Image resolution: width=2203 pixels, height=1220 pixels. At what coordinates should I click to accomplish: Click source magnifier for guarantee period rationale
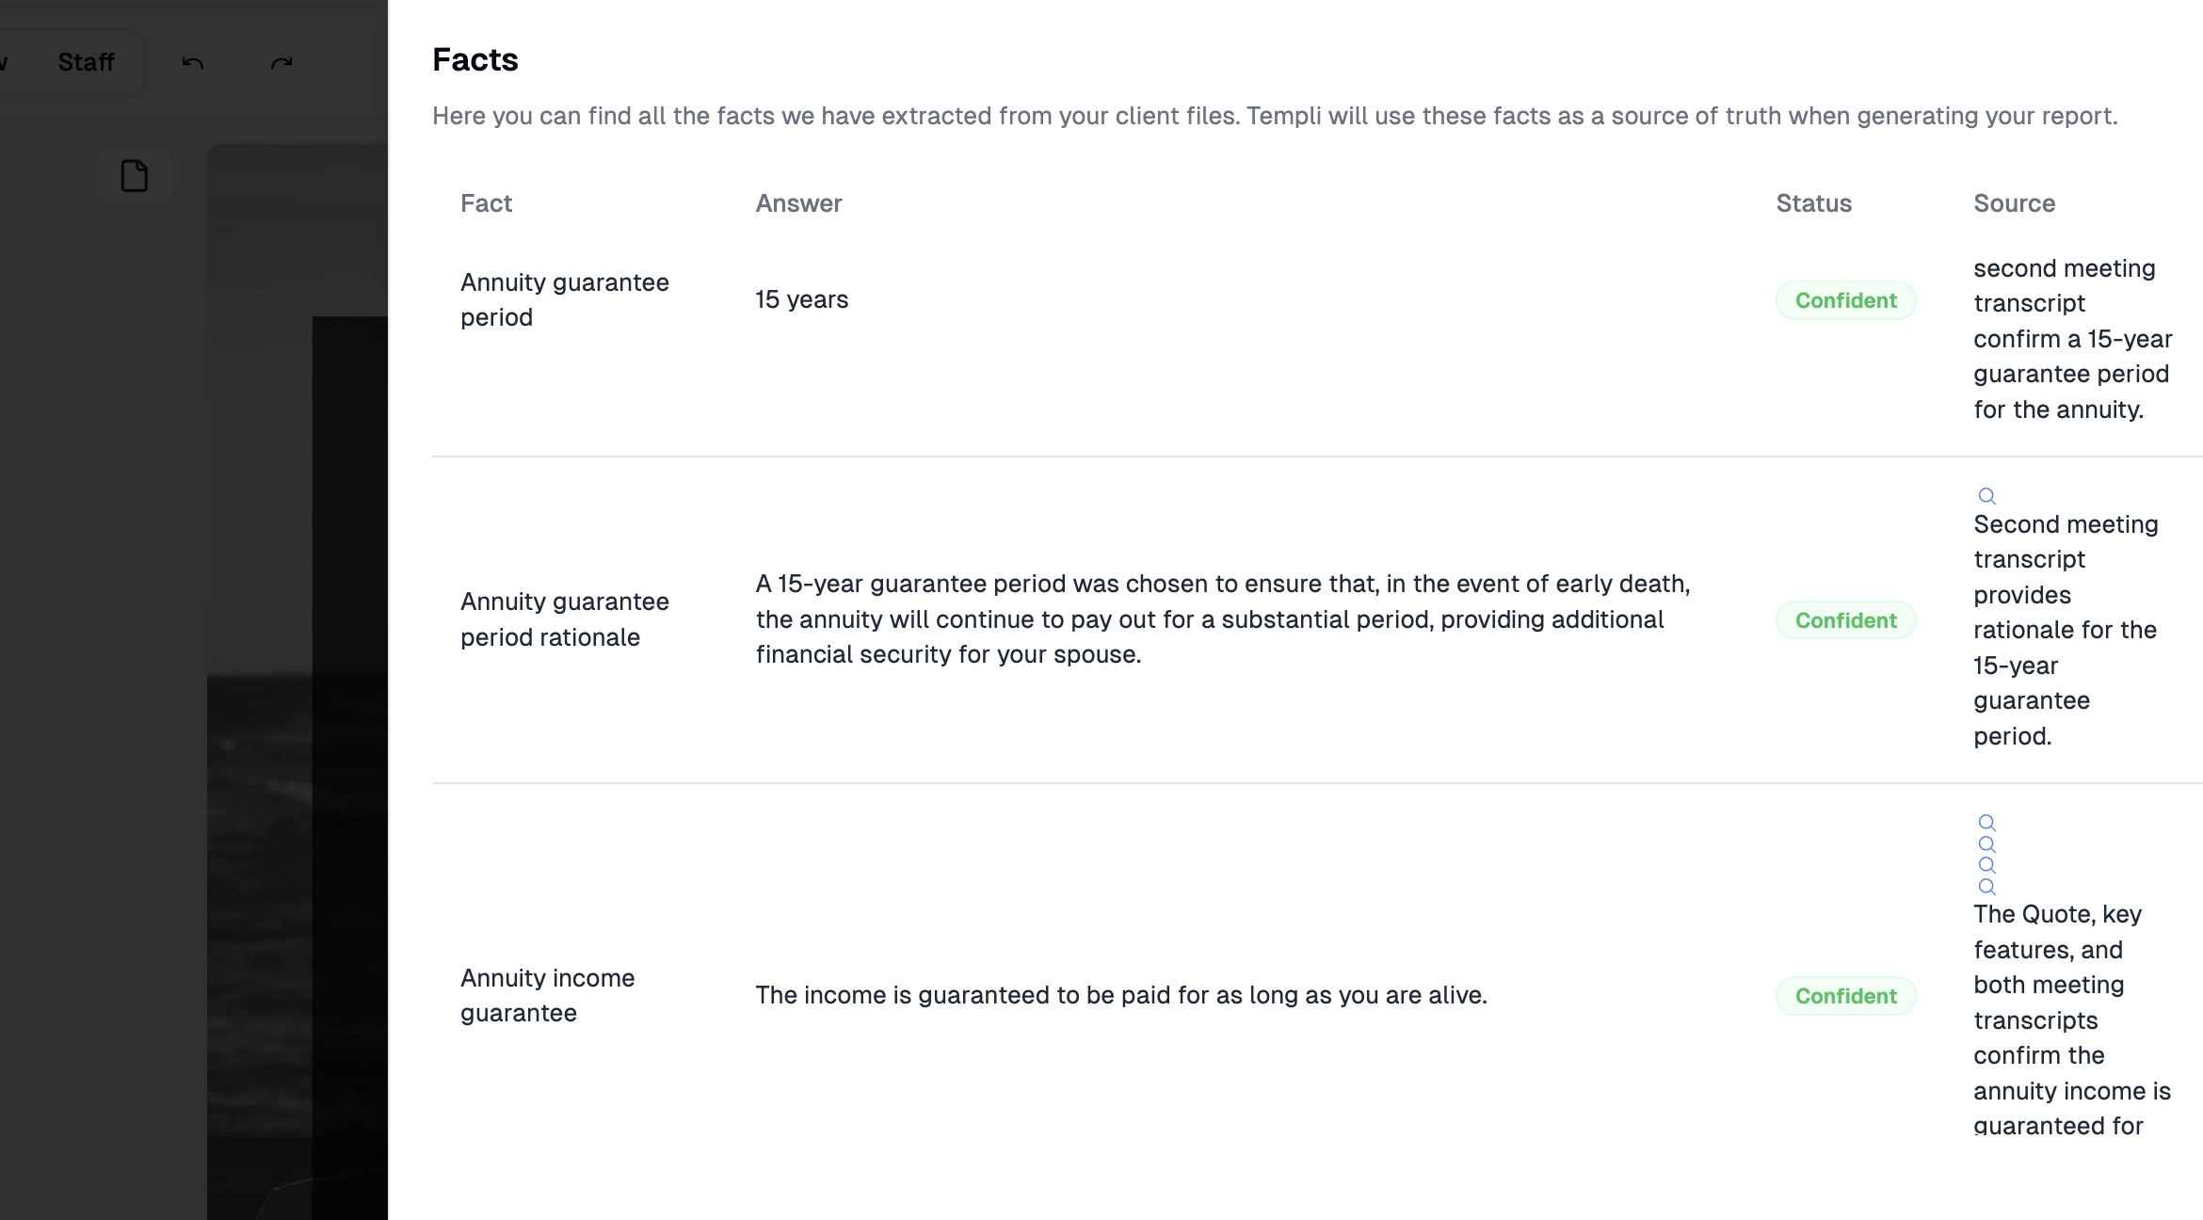click(x=1986, y=496)
